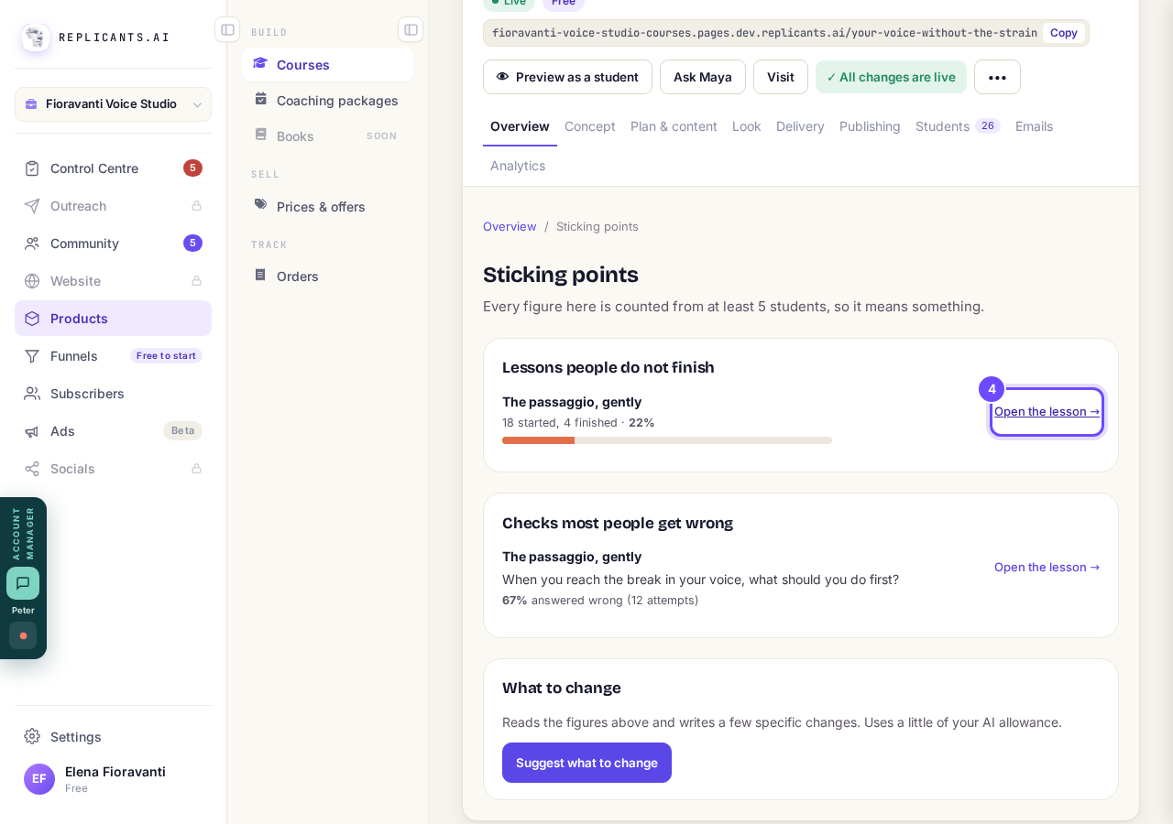Open the Emails tab

(x=1034, y=126)
